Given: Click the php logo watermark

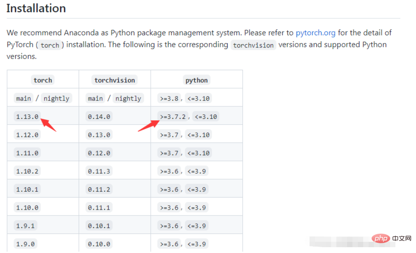Looking at the screenshot, I should click(x=381, y=238).
